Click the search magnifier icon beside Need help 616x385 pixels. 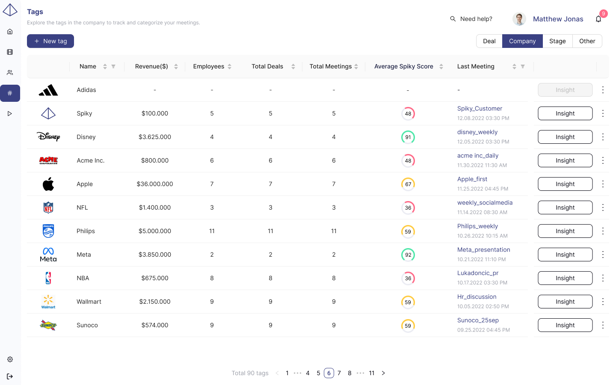pos(453,19)
